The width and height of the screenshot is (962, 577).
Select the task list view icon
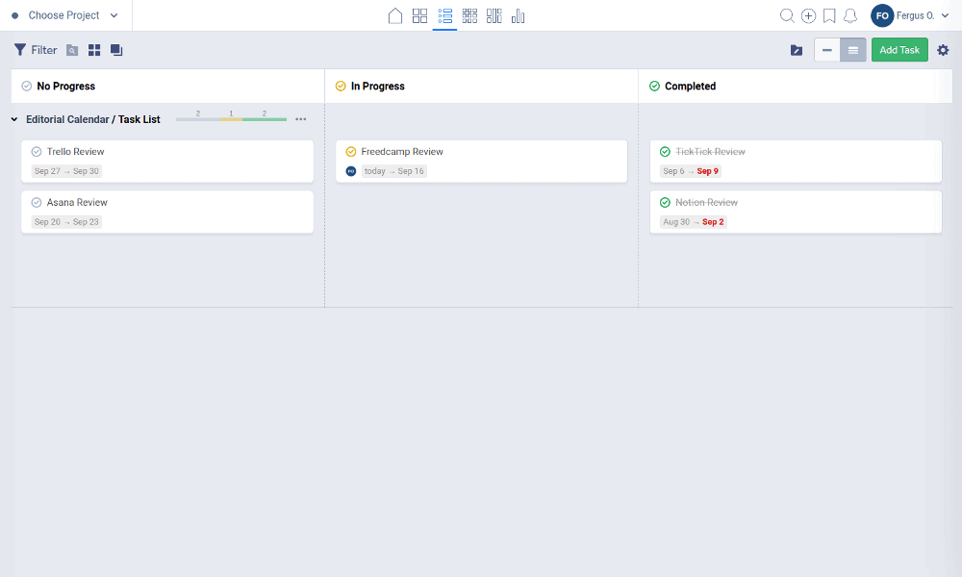point(444,16)
